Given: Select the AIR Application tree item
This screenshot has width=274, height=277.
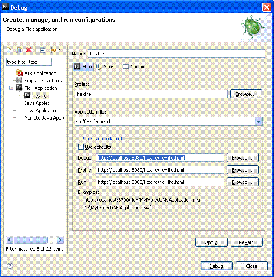Looking at the screenshot, I should point(40,73).
